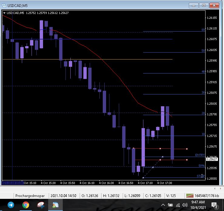This screenshot has height=211, width=224.
Task: Click the 1645467/176 kb traffic indicator
Action: coord(207,196)
